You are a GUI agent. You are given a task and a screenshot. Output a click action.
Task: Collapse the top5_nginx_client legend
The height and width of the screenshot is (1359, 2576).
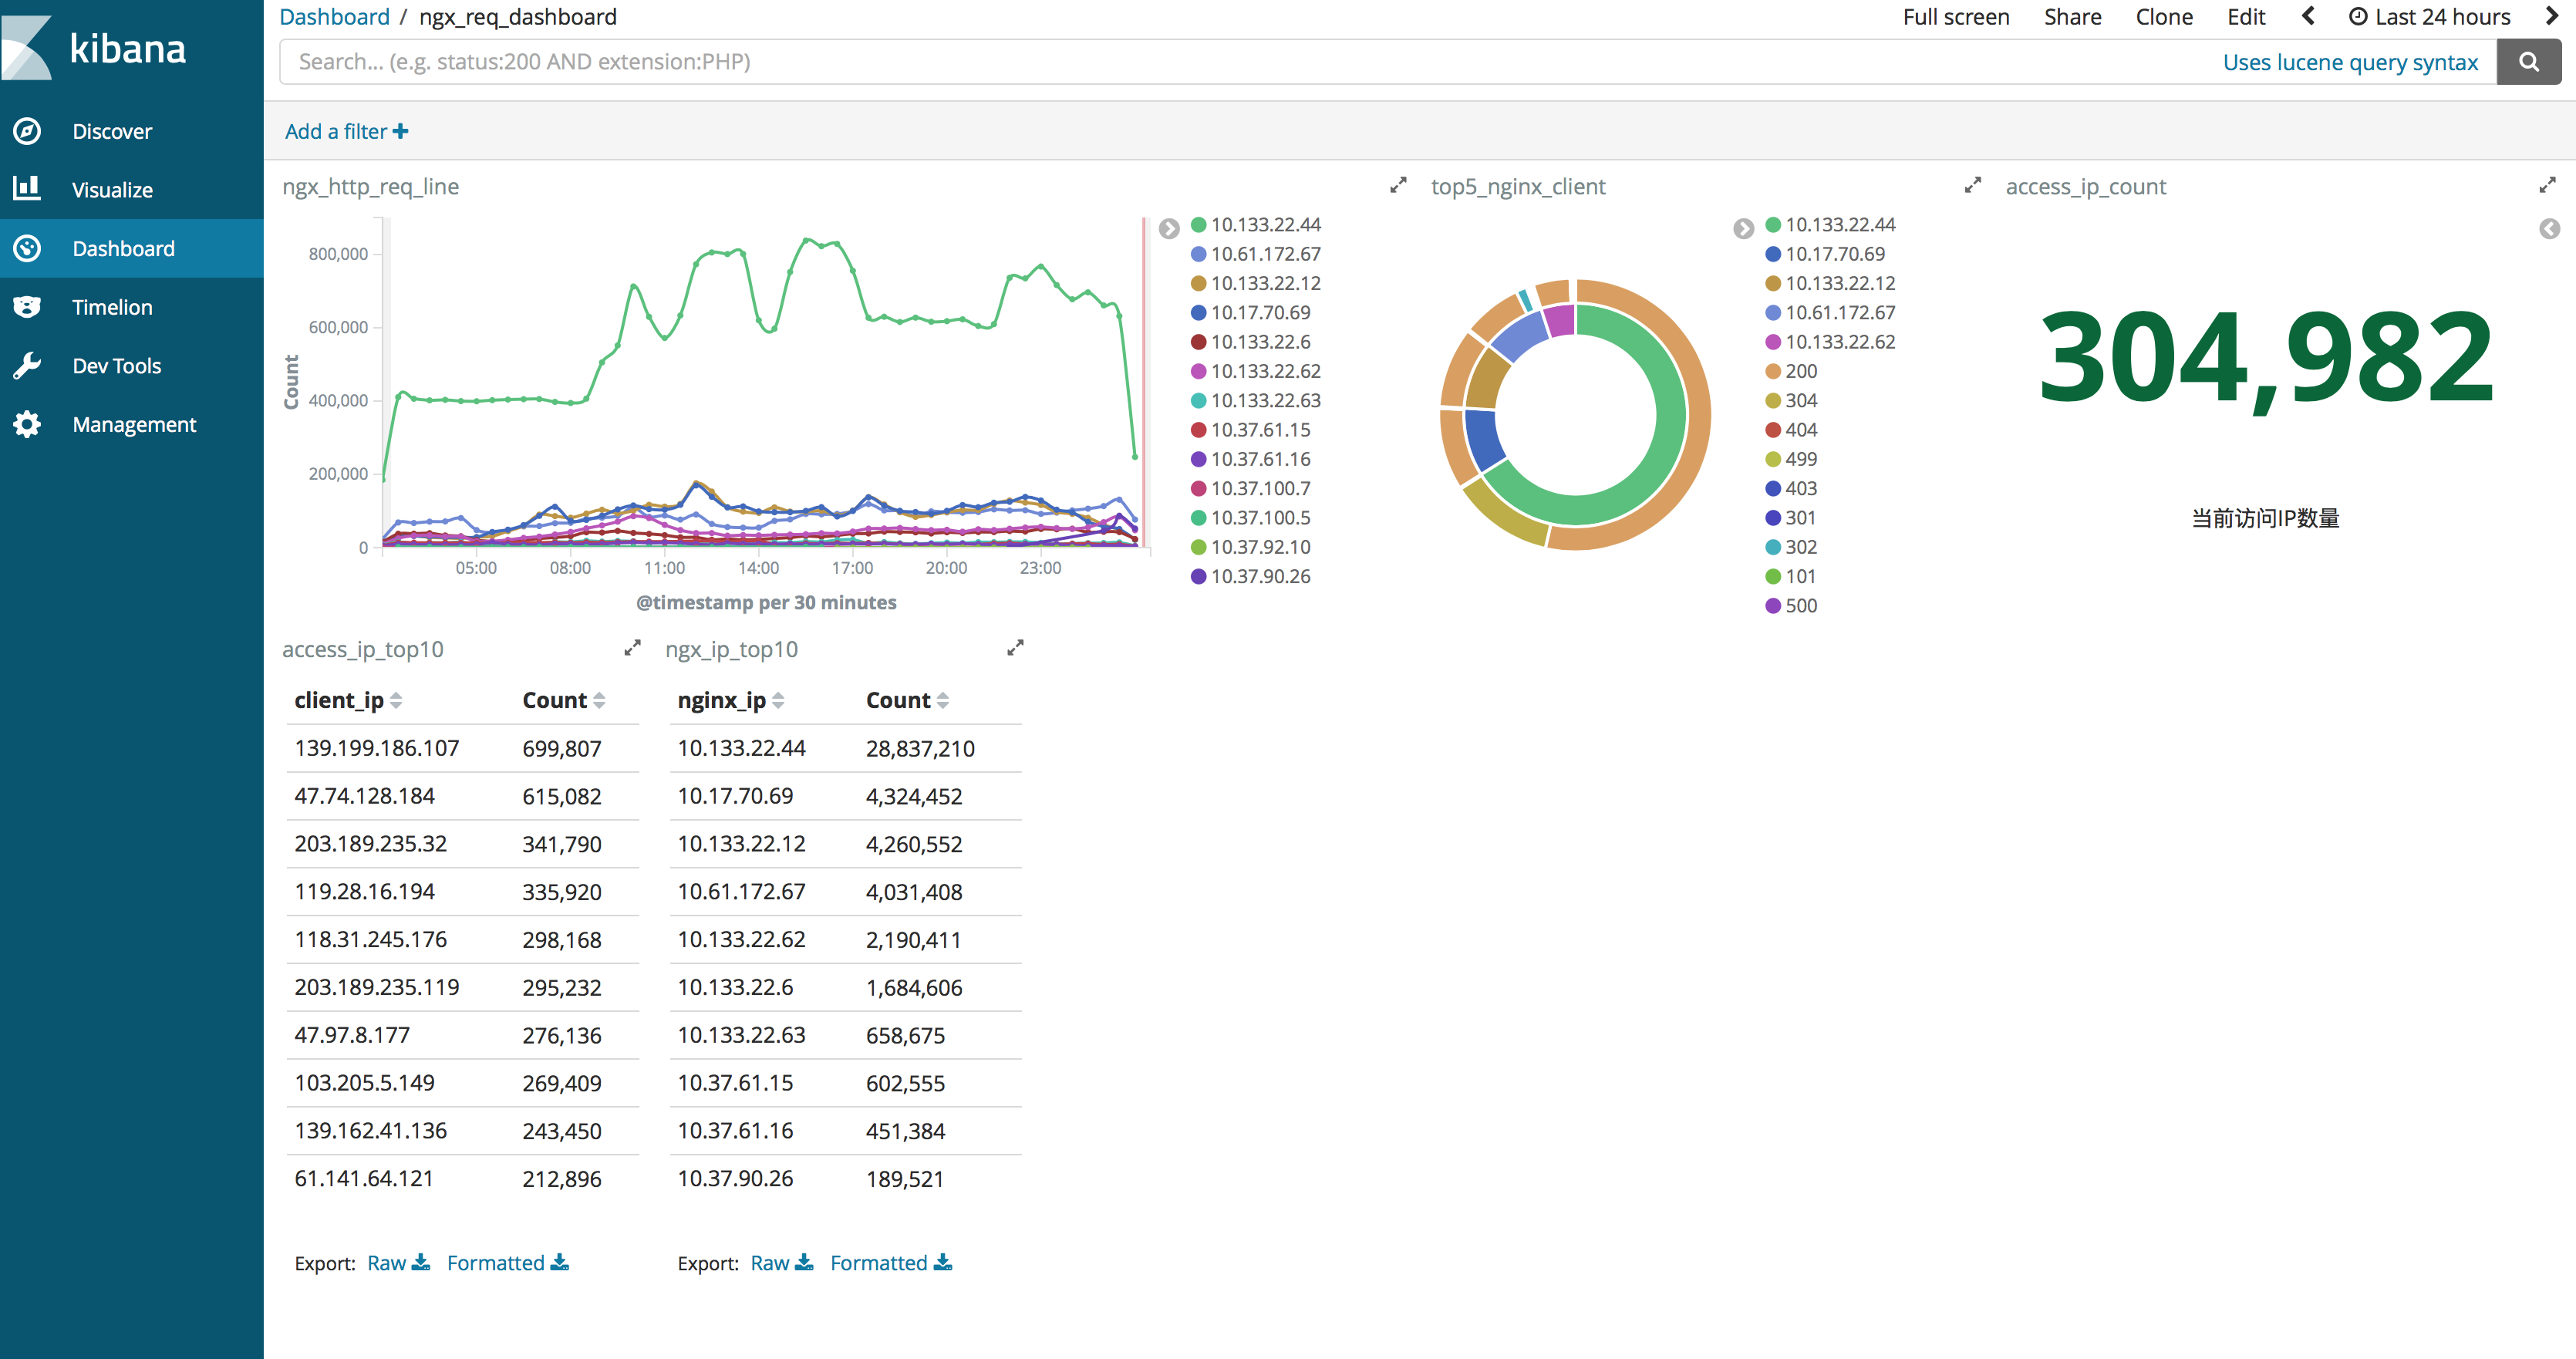tap(1743, 229)
